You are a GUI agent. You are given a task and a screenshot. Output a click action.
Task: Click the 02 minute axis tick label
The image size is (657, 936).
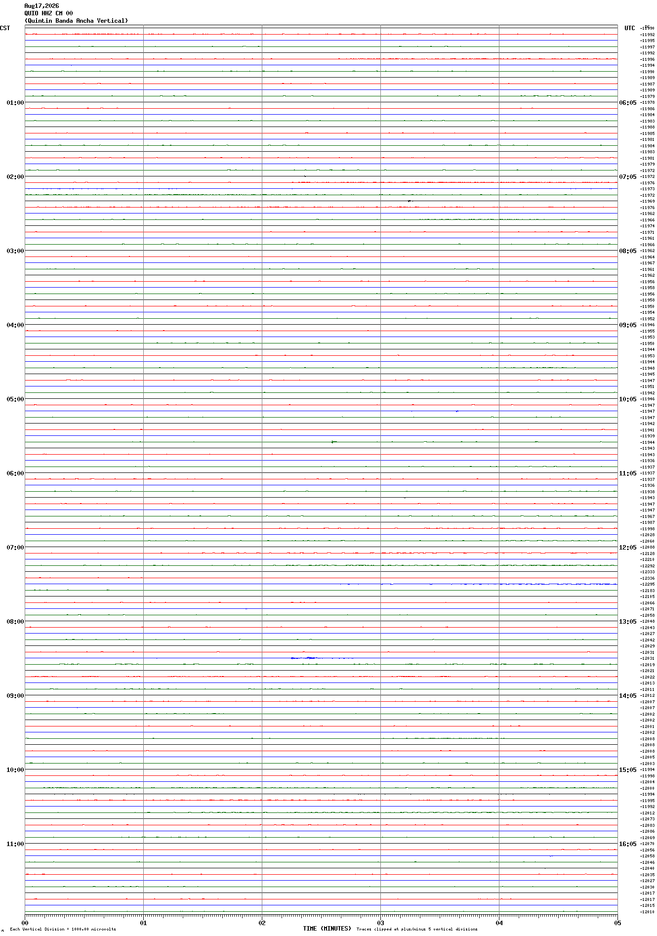pyautogui.click(x=262, y=923)
